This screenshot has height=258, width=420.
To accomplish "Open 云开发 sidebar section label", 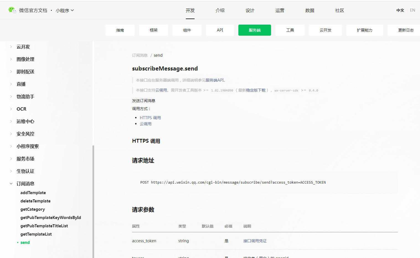I will [23, 47].
